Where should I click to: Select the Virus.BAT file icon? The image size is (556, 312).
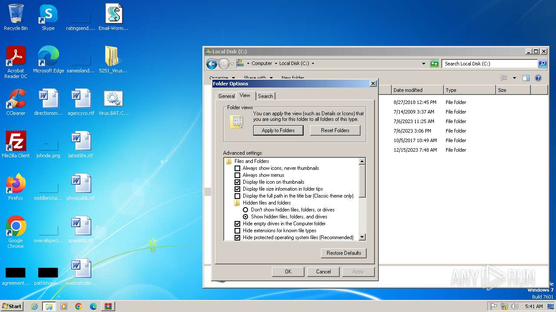113,102
